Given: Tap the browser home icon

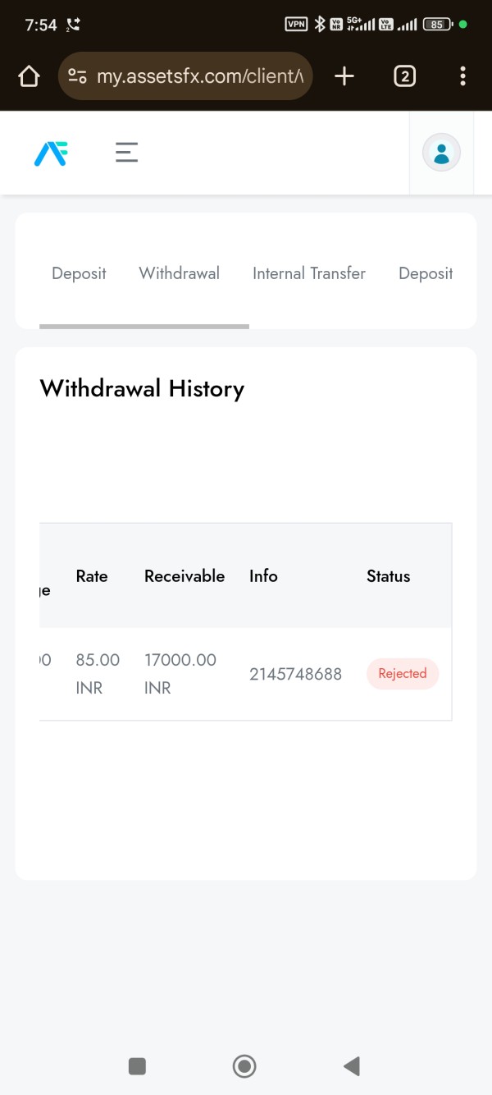Looking at the screenshot, I should pos(29,76).
